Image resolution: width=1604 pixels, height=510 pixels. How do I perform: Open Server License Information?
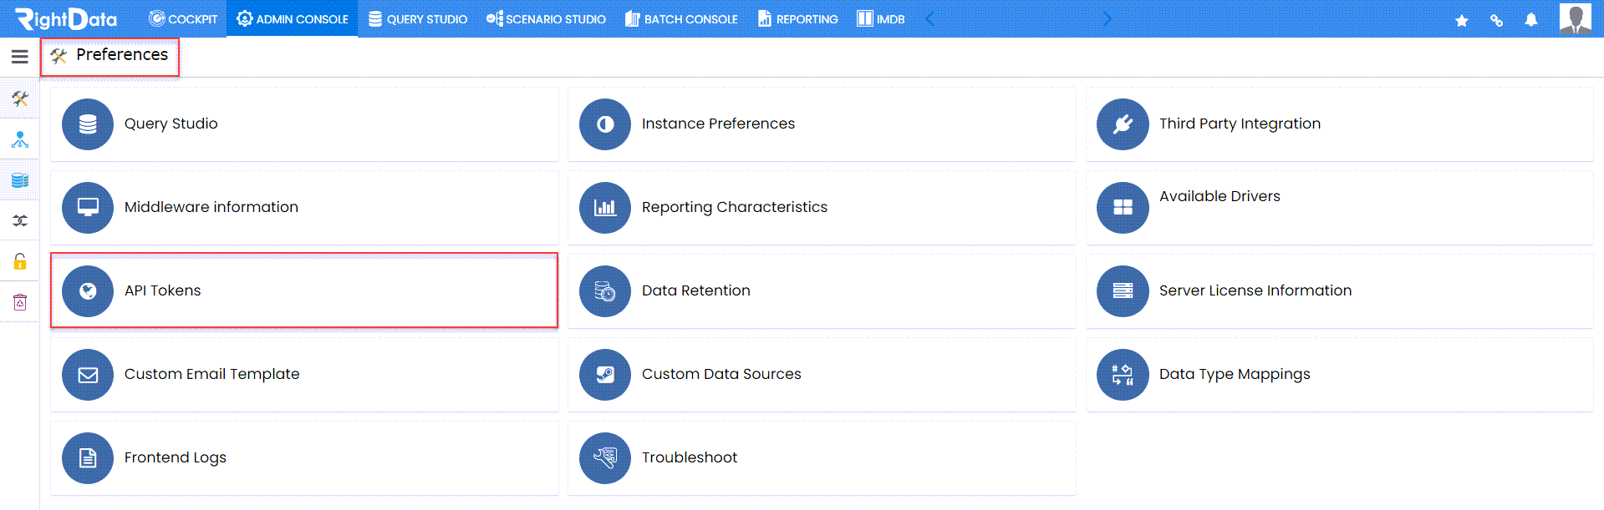click(1339, 290)
